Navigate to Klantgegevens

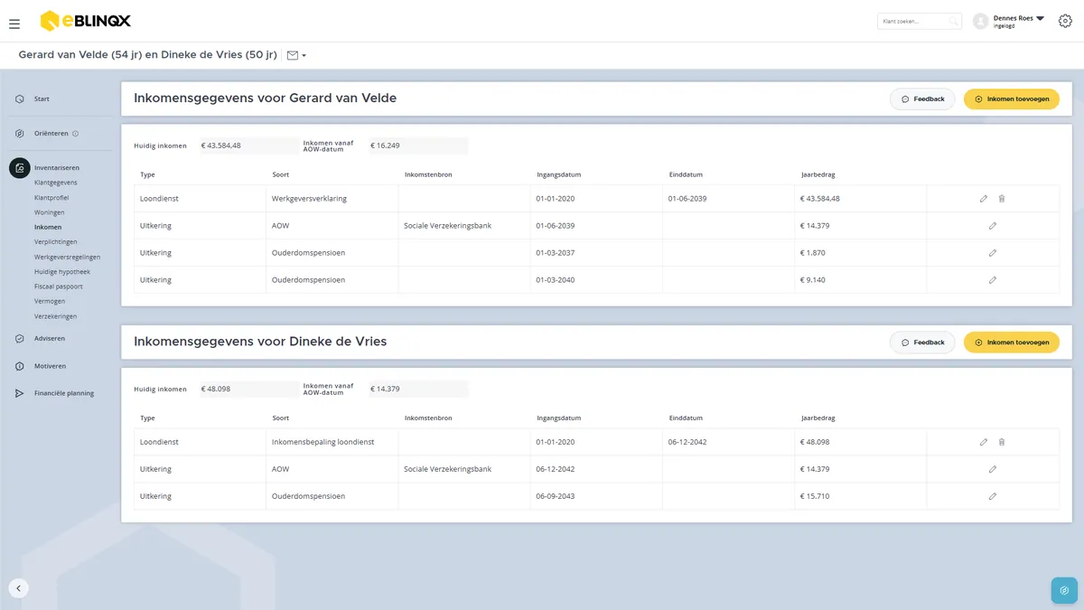[56, 183]
